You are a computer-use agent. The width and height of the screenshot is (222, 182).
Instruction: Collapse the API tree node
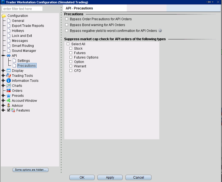pos(3,55)
